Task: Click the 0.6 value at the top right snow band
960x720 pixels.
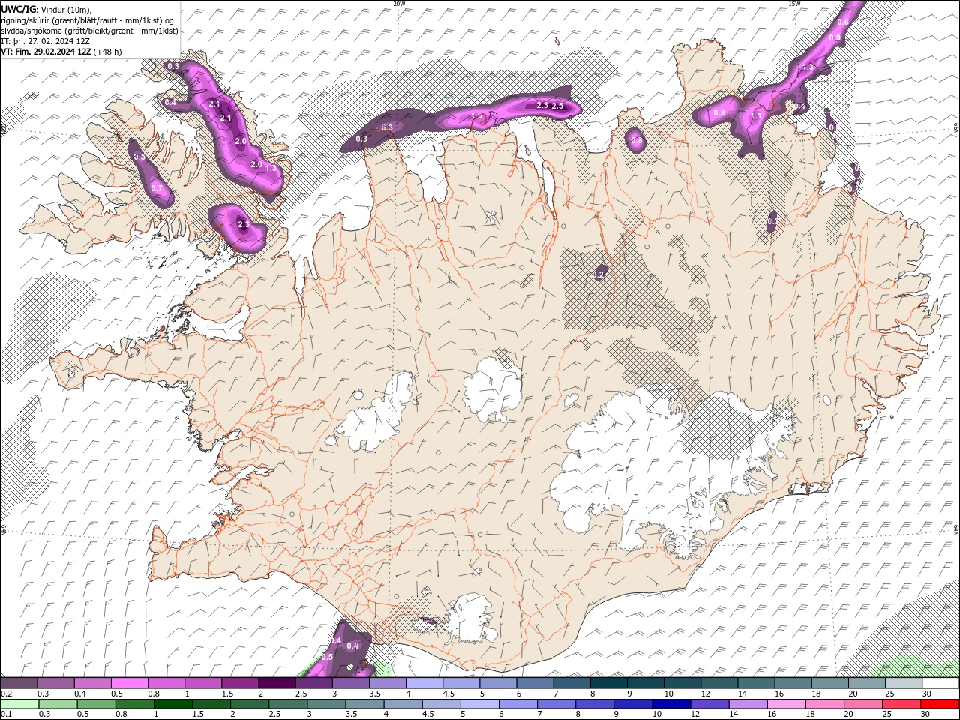Action: pos(843,22)
